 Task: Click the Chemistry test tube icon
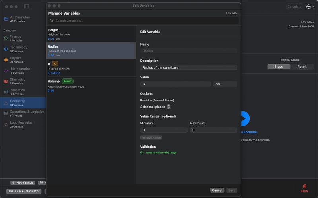pos(6,81)
